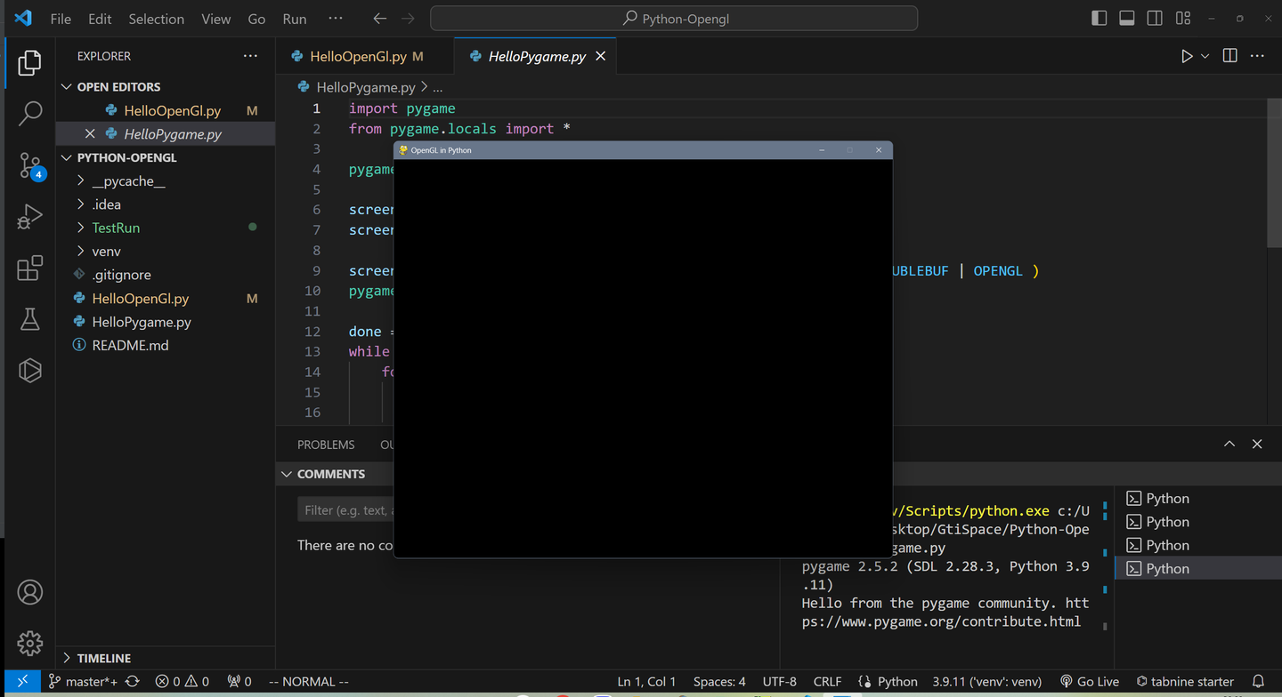Toggle the Secondary Side Bar layout button
The width and height of the screenshot is (1282, 697).
coord(1155,19)
